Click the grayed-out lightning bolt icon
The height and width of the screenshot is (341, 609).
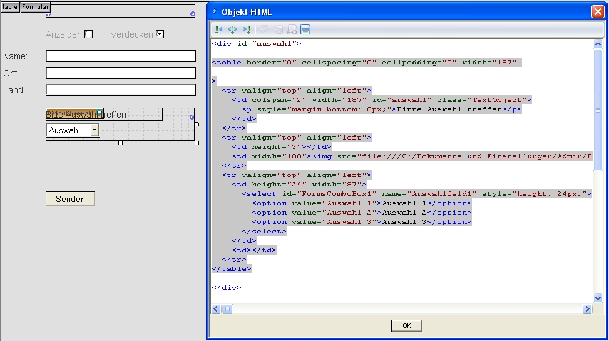tap(264, 29)
